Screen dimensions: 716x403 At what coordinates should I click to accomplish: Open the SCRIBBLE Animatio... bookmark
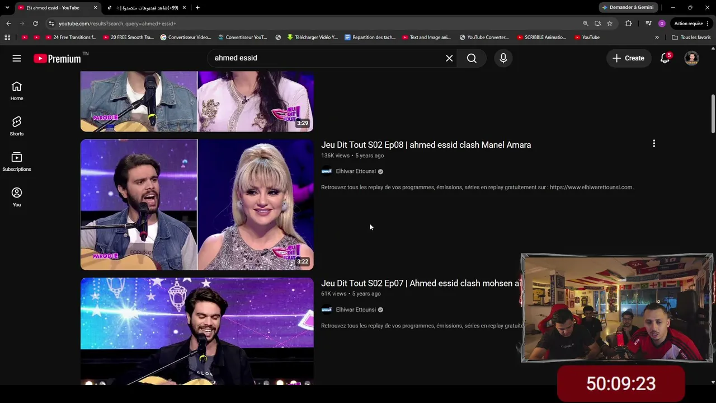(541, 38)
